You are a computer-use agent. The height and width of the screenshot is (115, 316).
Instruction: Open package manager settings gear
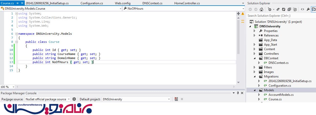coord(74,99)
